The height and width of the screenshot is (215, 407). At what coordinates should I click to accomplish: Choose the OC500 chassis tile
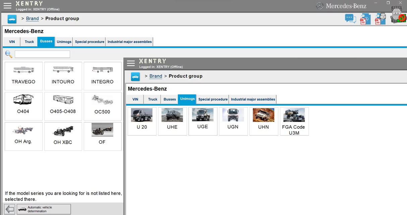(102, 106)
